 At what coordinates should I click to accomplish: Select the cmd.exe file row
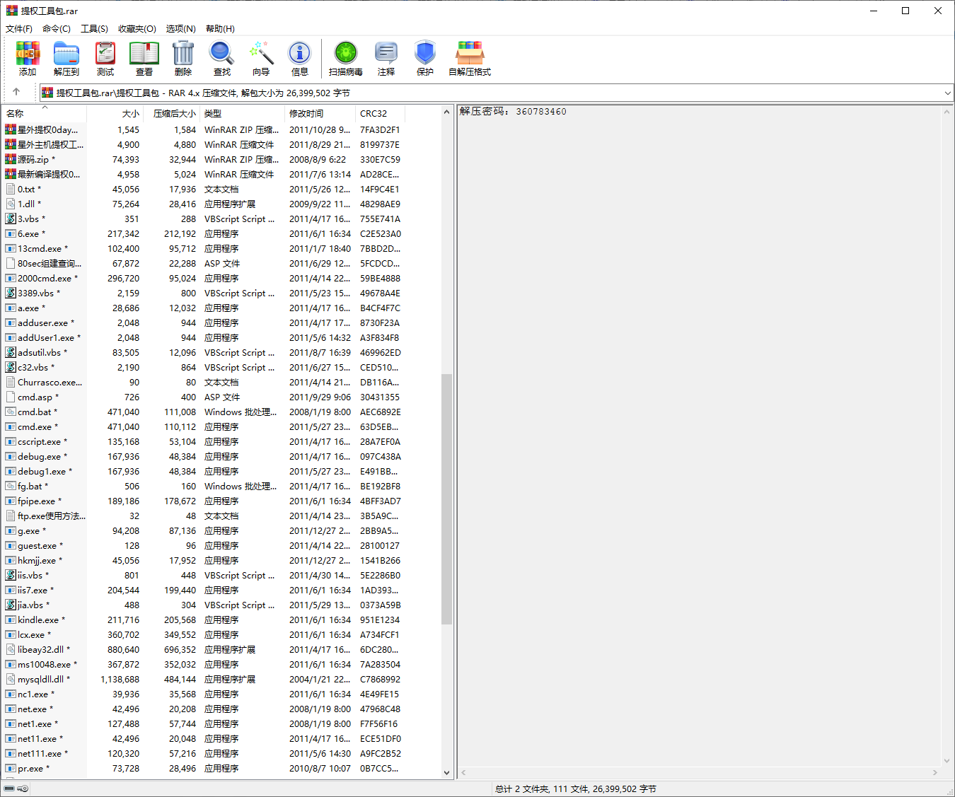click(35, 427)
